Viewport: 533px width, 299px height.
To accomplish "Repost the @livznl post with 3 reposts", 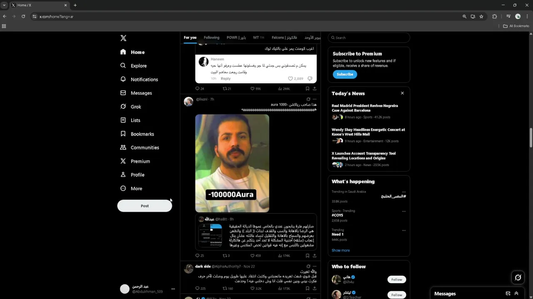I will coord(227,256).
